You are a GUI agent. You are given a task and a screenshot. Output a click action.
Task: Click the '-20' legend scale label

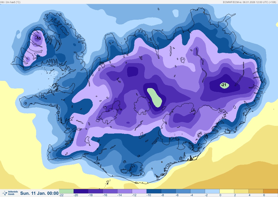(76, 195)
